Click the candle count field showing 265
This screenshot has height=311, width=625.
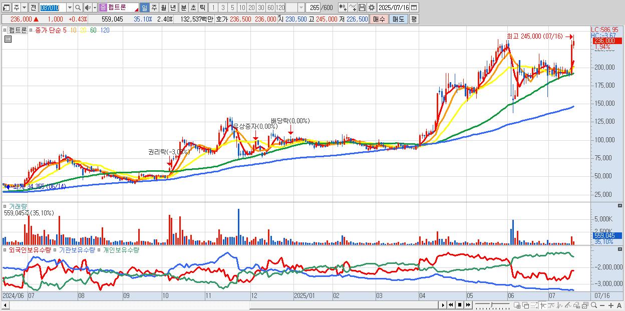[313, 8]
